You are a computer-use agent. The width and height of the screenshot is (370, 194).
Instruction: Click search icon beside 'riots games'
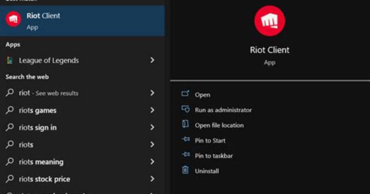10,110
